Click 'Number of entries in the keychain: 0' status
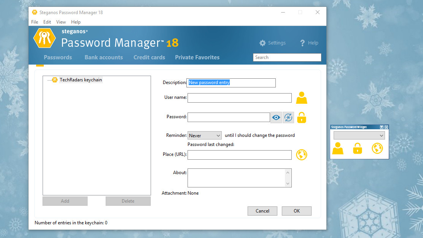The width and height of the screenshot is (423, 238). click(x=71, y=223)
